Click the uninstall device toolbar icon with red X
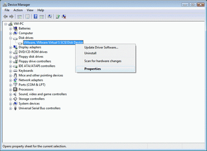 pyautogui.click(x=64, y=17)
